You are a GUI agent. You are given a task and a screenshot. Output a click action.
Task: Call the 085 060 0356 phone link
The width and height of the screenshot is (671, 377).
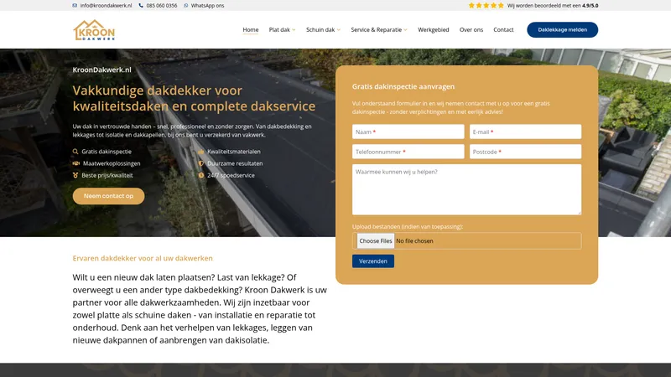point(162,6)
